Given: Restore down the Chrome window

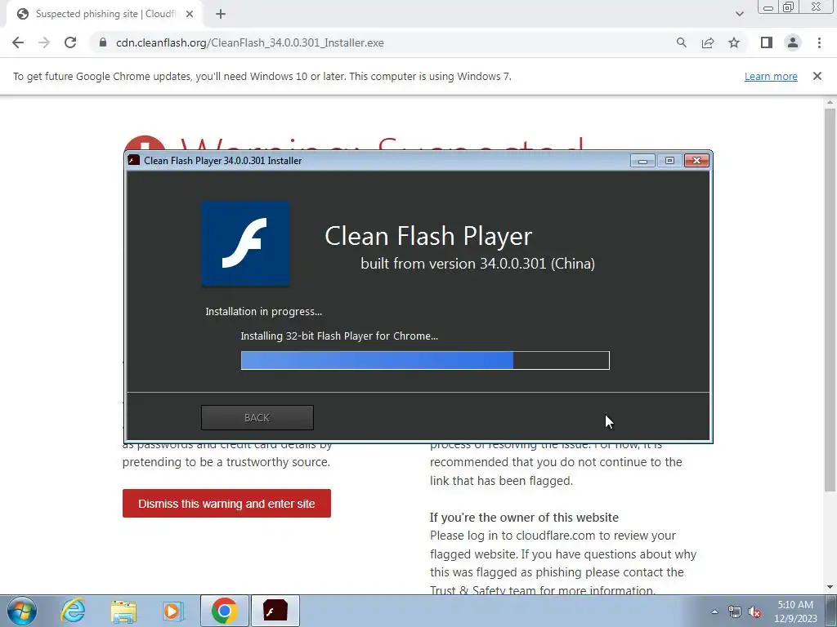Looking at the screenshot, I should [788, 7].
